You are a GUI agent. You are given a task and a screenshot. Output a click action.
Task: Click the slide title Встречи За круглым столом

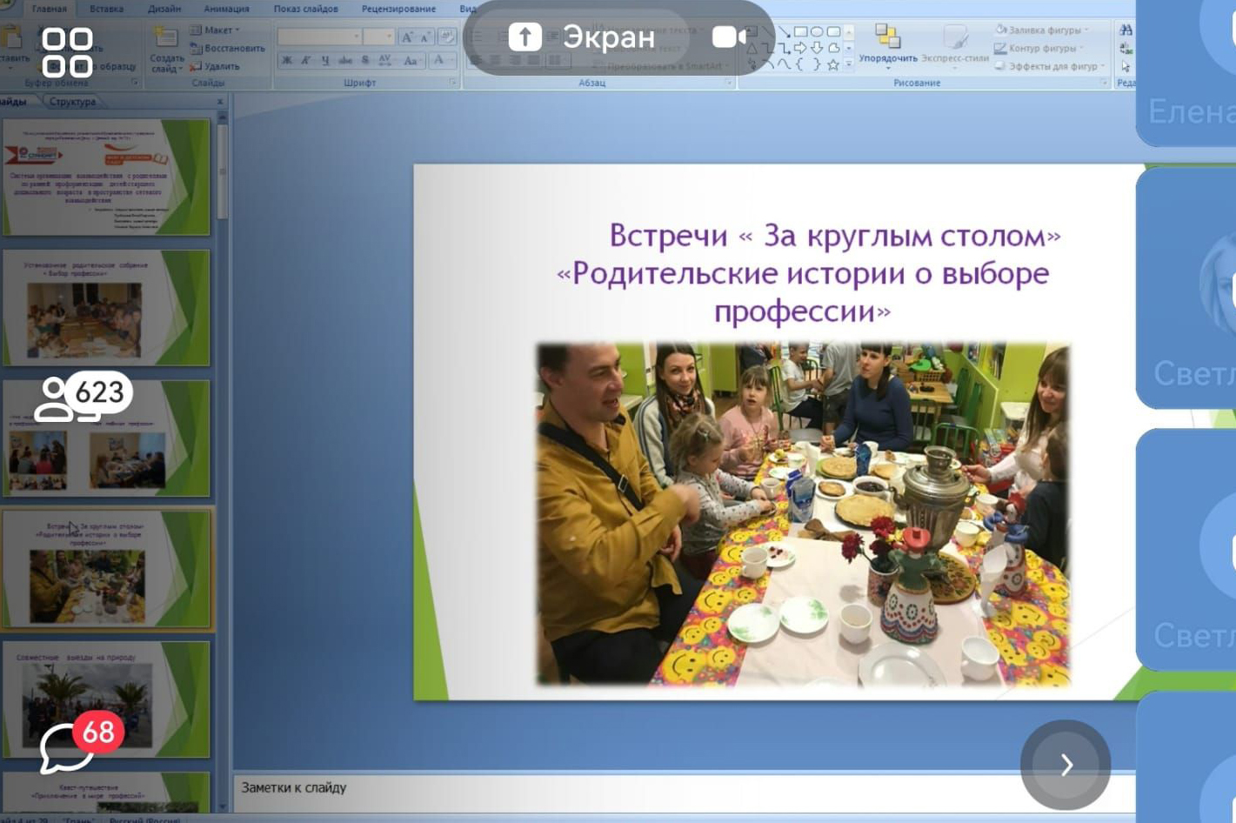click(803, 272)
